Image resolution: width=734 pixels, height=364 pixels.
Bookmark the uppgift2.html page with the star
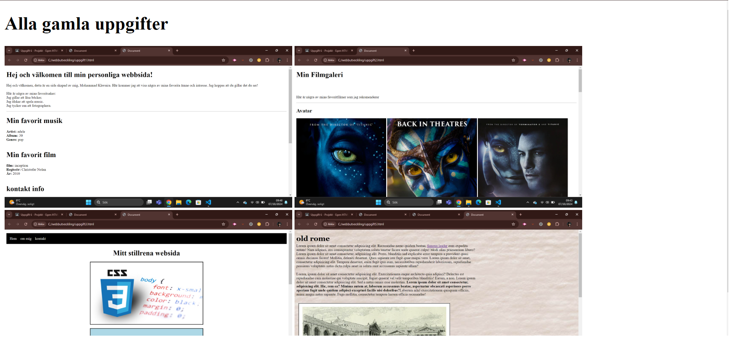coord(513,60)
